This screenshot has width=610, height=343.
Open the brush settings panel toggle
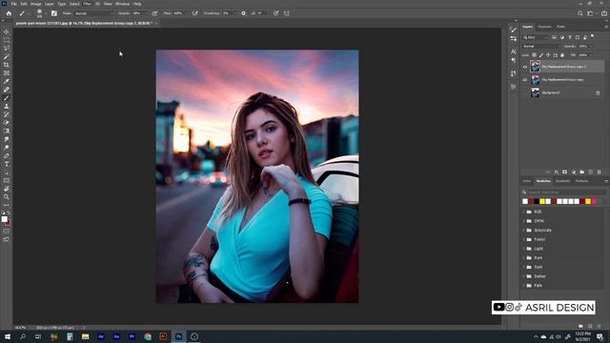tap(54, 13)
